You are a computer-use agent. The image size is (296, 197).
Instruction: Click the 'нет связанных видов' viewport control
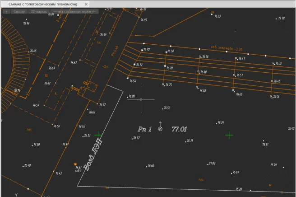click(74, 11)
